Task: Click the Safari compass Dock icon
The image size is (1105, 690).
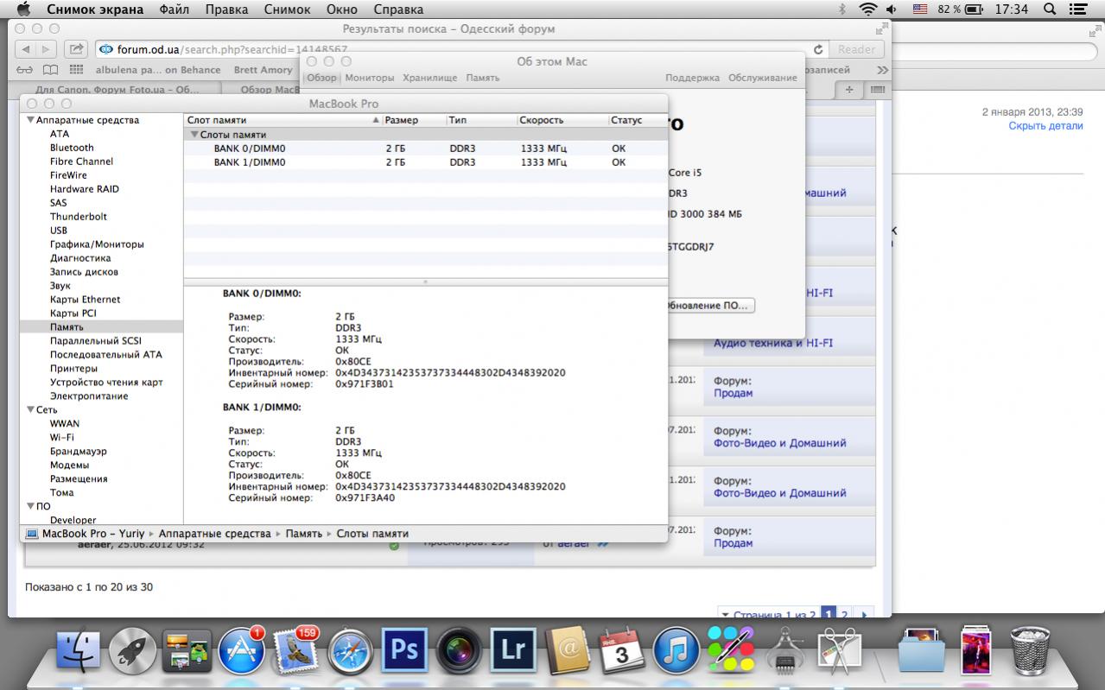Action: [350, 651]
